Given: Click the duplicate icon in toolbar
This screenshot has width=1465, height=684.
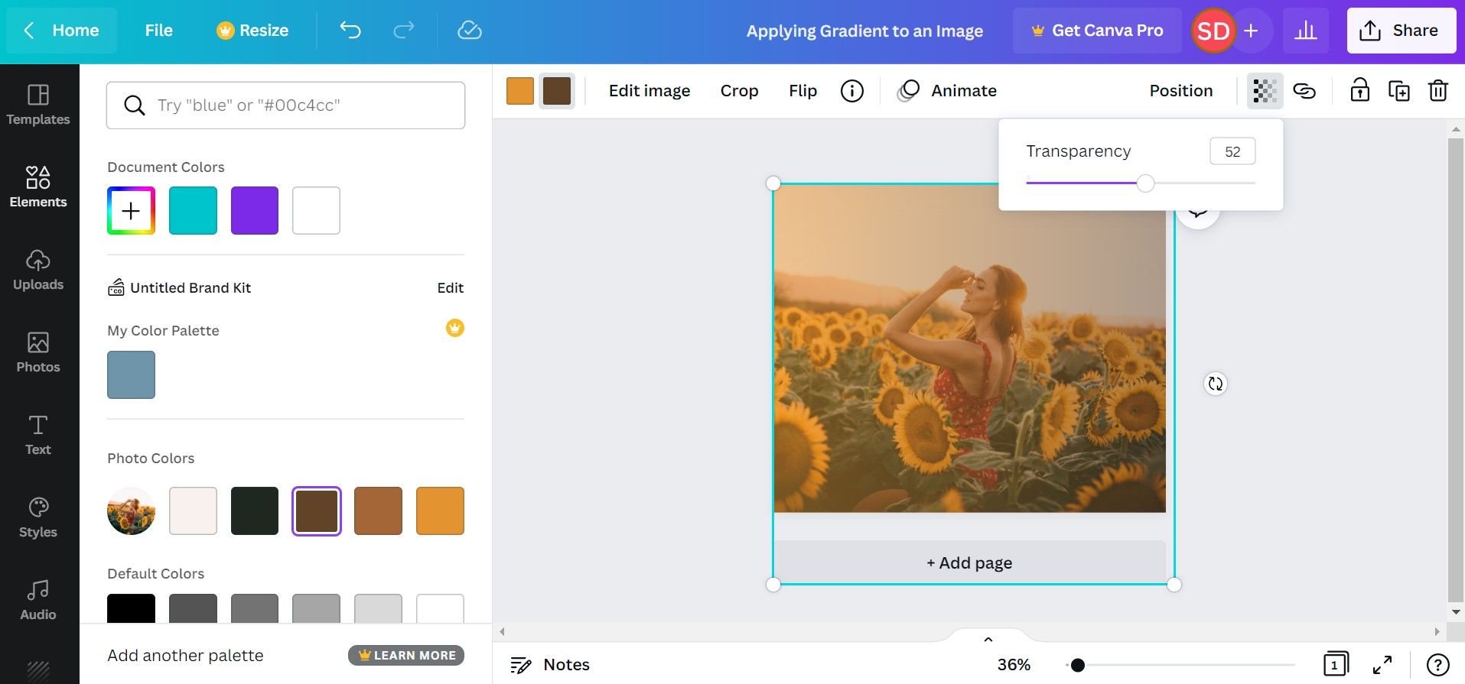Looking at the screenshot, I should click(1398, 91).
